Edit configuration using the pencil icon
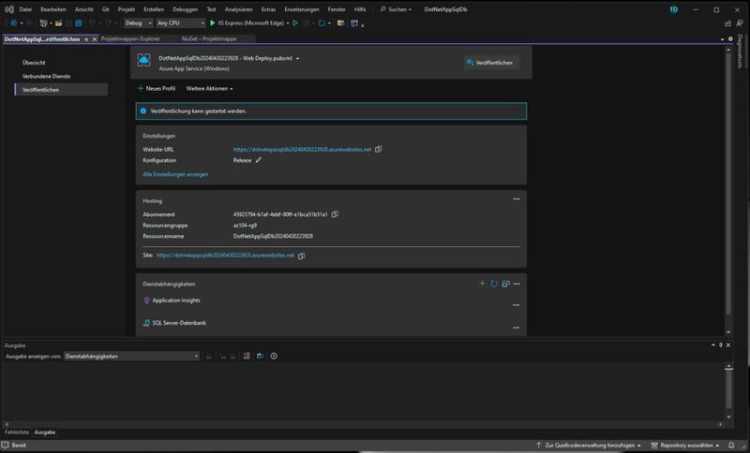 coord(259,160)
